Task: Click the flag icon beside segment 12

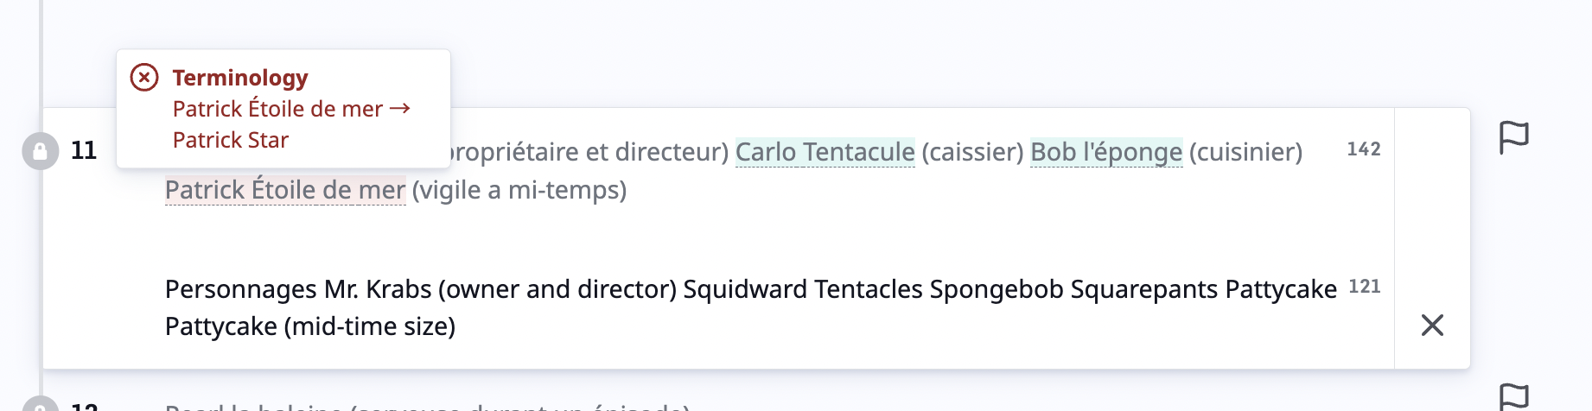Action: coord(1513,398)
